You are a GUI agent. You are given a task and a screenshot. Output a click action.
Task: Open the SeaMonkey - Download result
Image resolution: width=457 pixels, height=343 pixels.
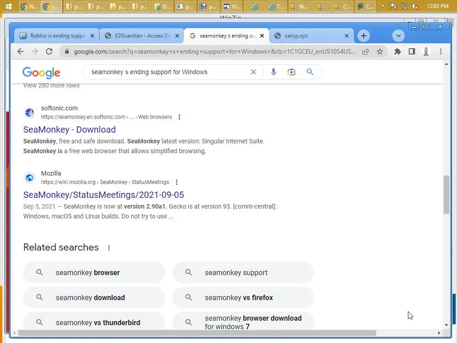69,130
